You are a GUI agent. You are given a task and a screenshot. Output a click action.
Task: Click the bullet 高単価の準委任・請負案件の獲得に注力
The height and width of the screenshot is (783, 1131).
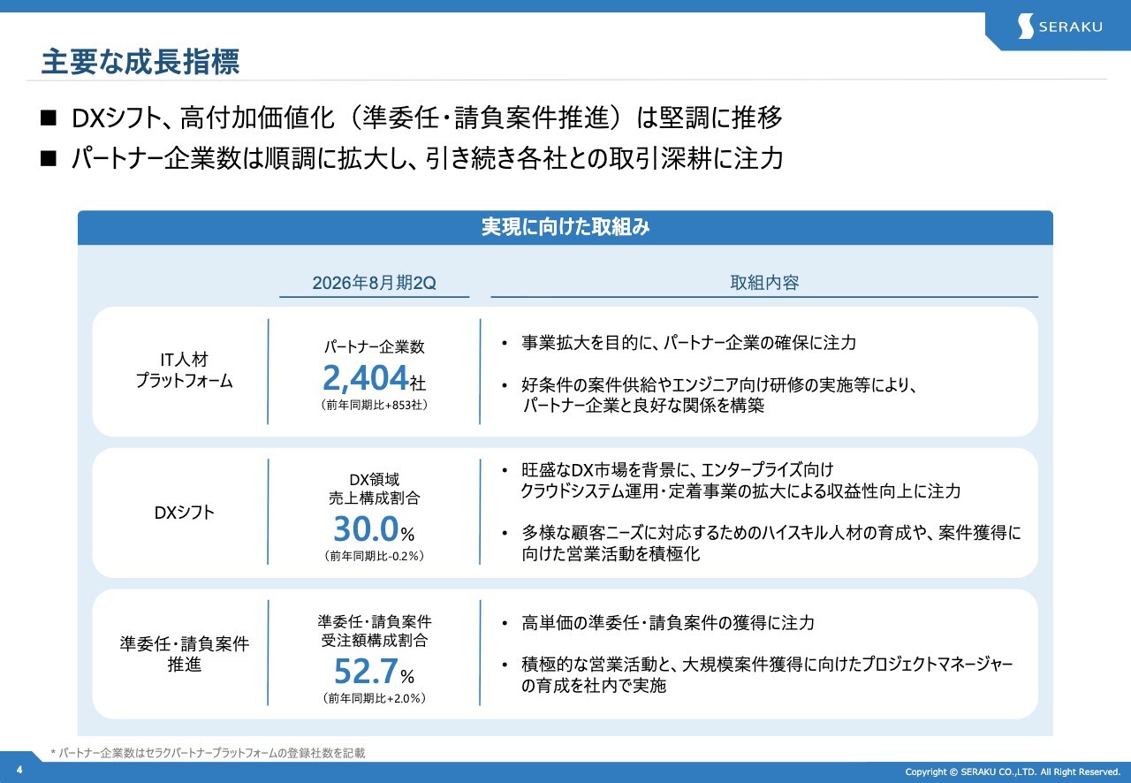[667, 623]
